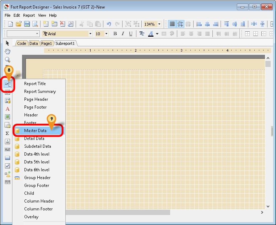Open the Report menu
This screenshot has width=276, height=225.
(x=29, y=15)
